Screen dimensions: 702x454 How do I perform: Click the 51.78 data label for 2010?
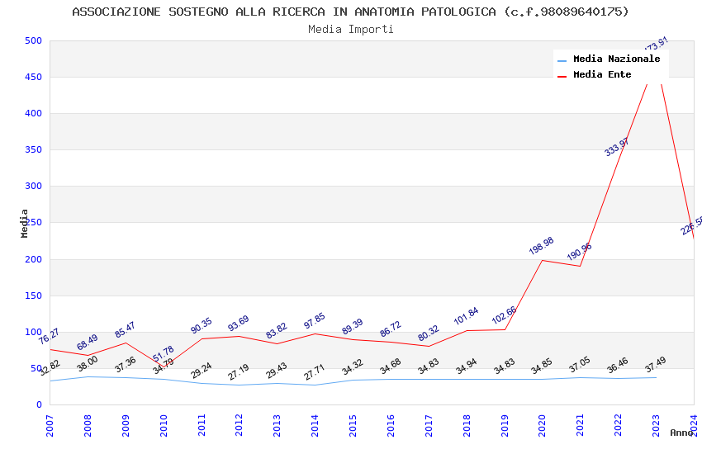164,354
